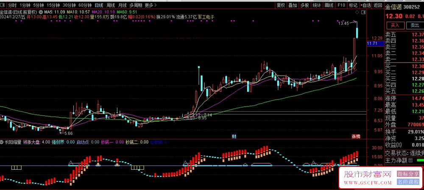Click the icon beside 主力净额
The image size is (424, 190).
coord(410,161)
